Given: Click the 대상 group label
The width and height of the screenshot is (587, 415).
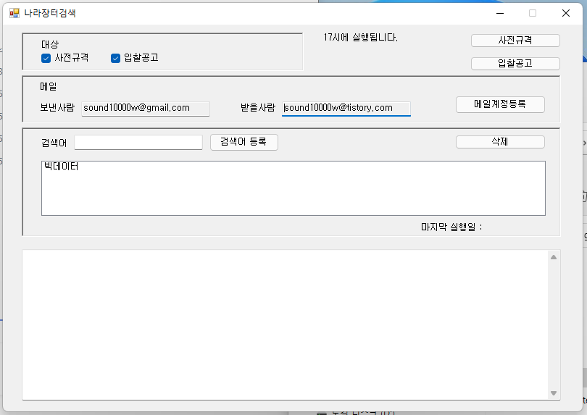Looking at the screenshot, I should [x=50, y=44].
